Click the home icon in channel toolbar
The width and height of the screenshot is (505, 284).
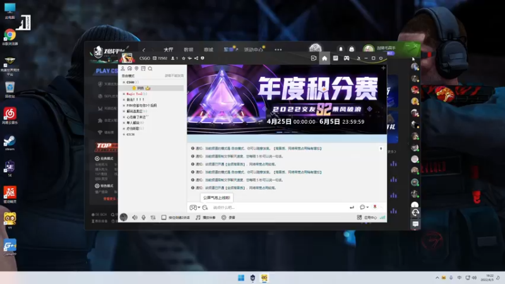tap(324, 58)
